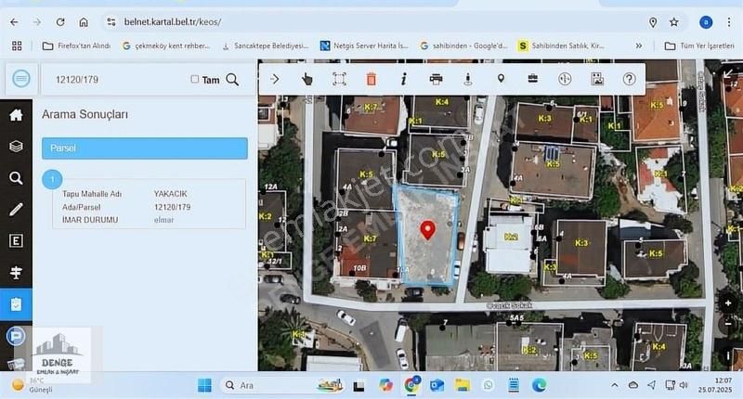Show more bookmarks with the chevron

[x=639, y=45]
